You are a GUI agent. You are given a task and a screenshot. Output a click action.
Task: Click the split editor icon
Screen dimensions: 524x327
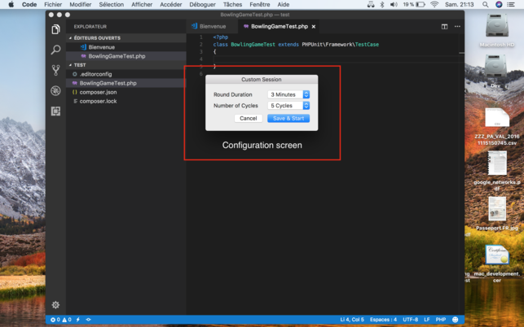444,26
